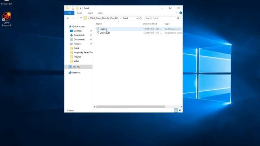Open Downloads in the navigation pane

pos(79,35)
